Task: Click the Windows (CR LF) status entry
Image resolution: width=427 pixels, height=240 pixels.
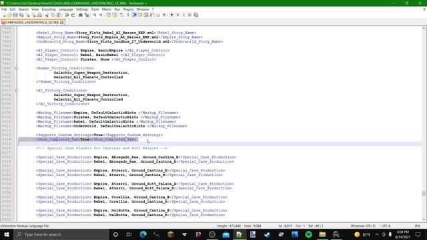Action: [x=363, y=226]
